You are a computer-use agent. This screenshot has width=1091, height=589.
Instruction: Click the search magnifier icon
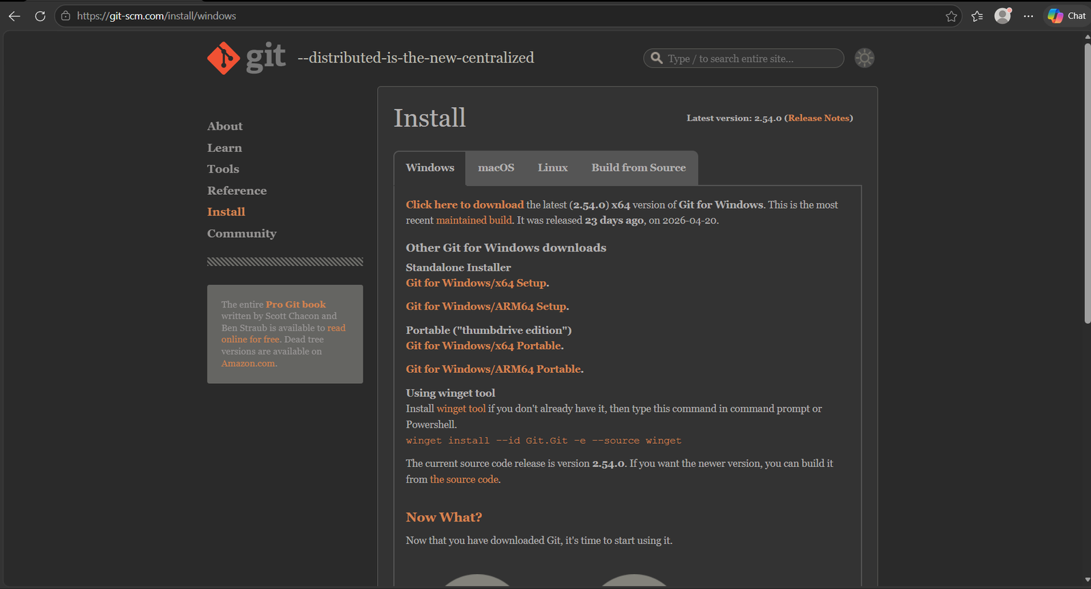[657, 58]
